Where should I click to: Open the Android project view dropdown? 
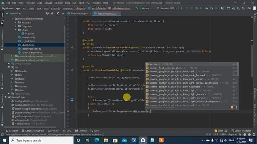[x=13, y=13]
